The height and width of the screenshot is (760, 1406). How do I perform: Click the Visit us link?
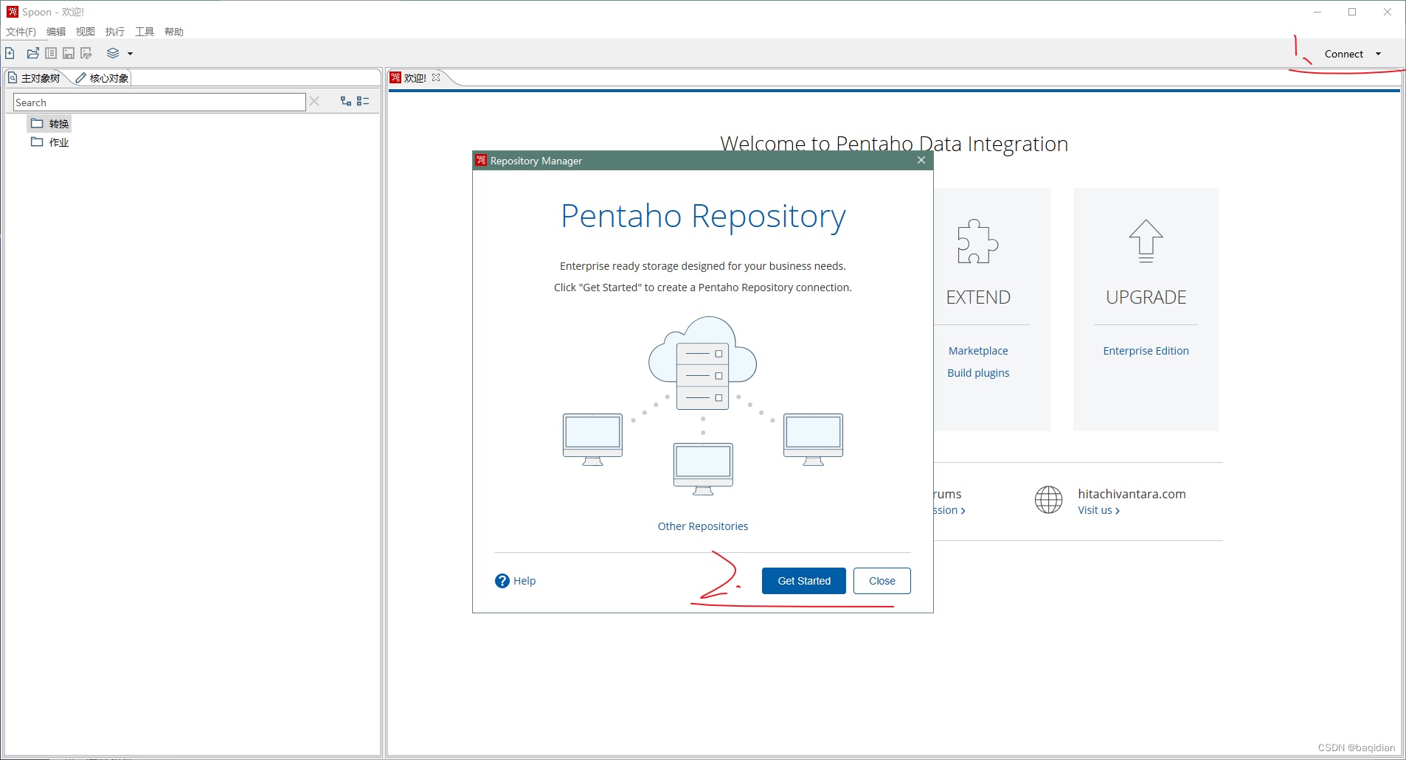[x=1098, y=510]
